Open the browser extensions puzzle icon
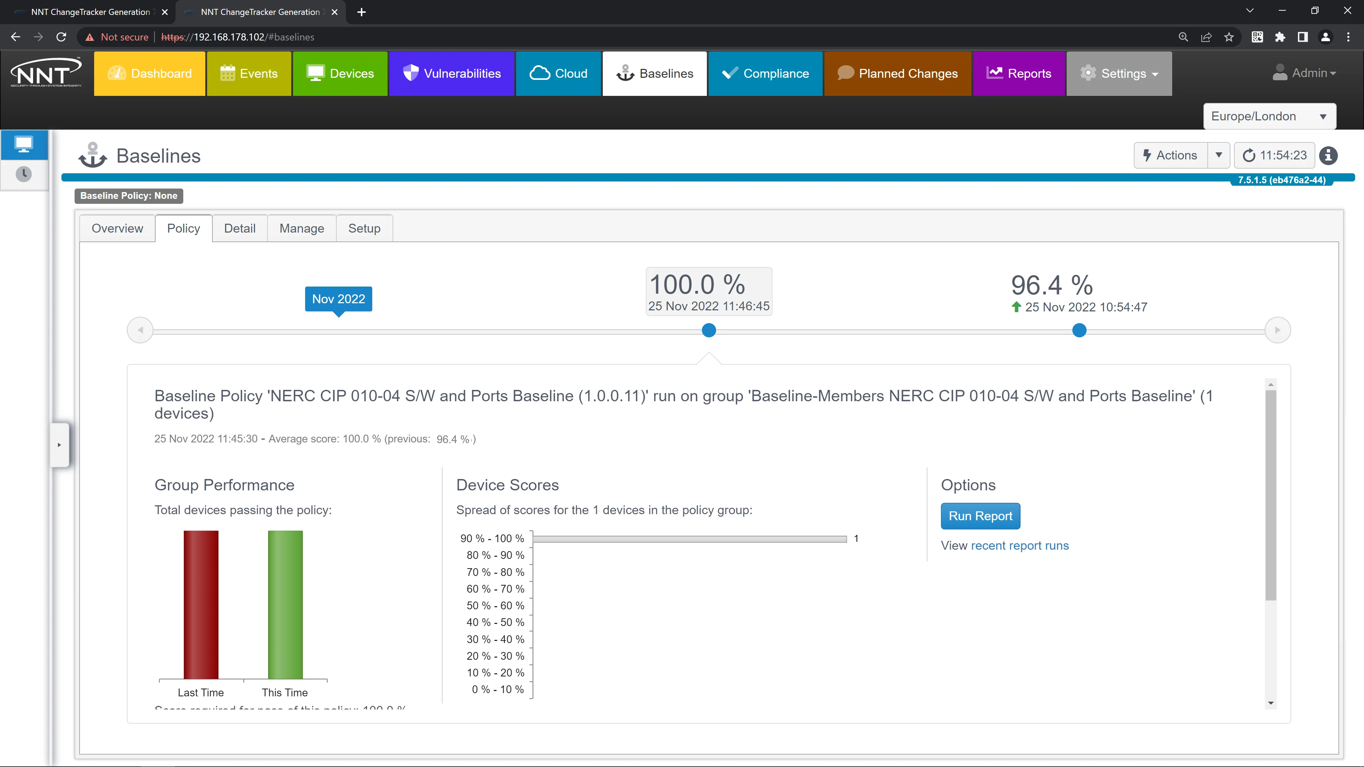 (x=1280, y=37)
